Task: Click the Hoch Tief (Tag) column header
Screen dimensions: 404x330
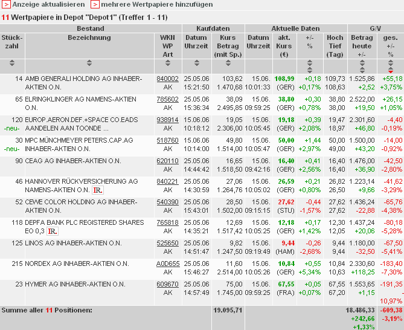Action: coord(335,46)
